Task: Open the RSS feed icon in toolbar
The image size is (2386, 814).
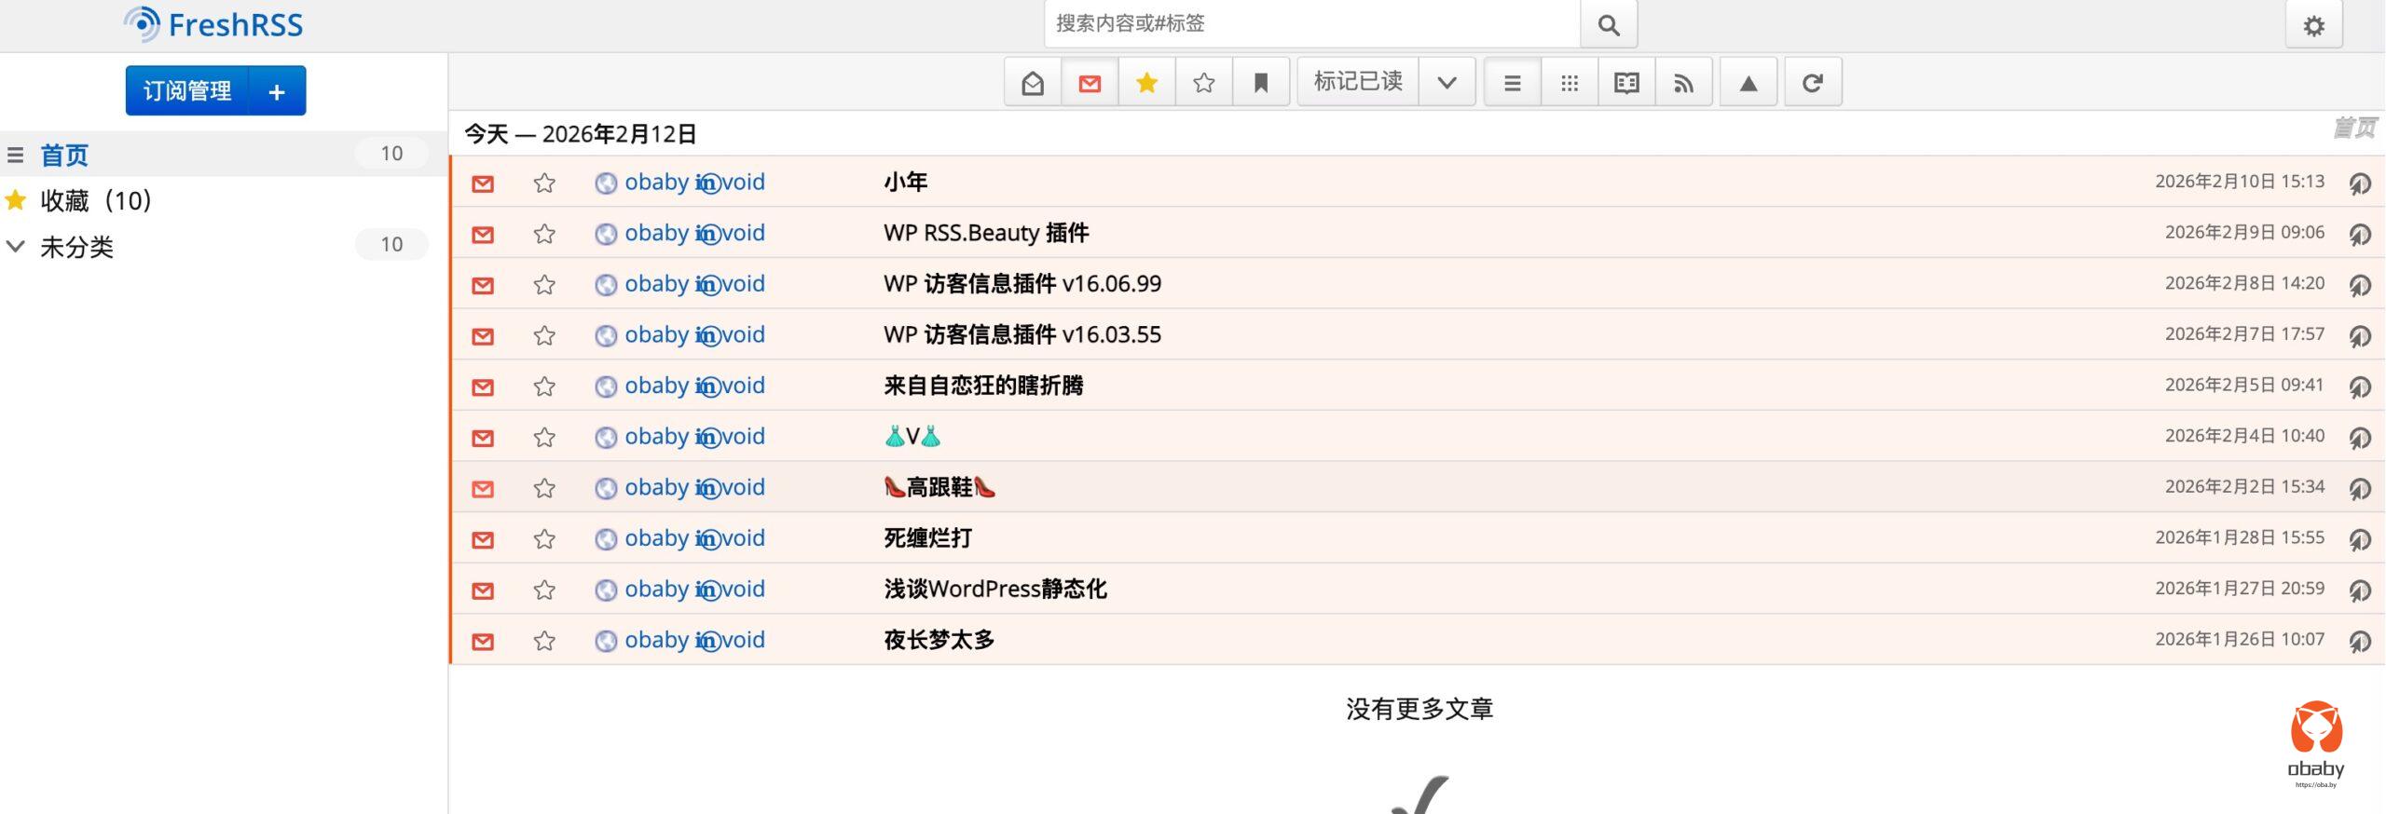Action: pos(1683,83)
